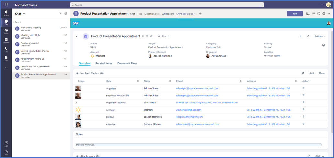Screen dimensions: 334x158
Task: Open Files in the left rail
Action: (6, 59)
